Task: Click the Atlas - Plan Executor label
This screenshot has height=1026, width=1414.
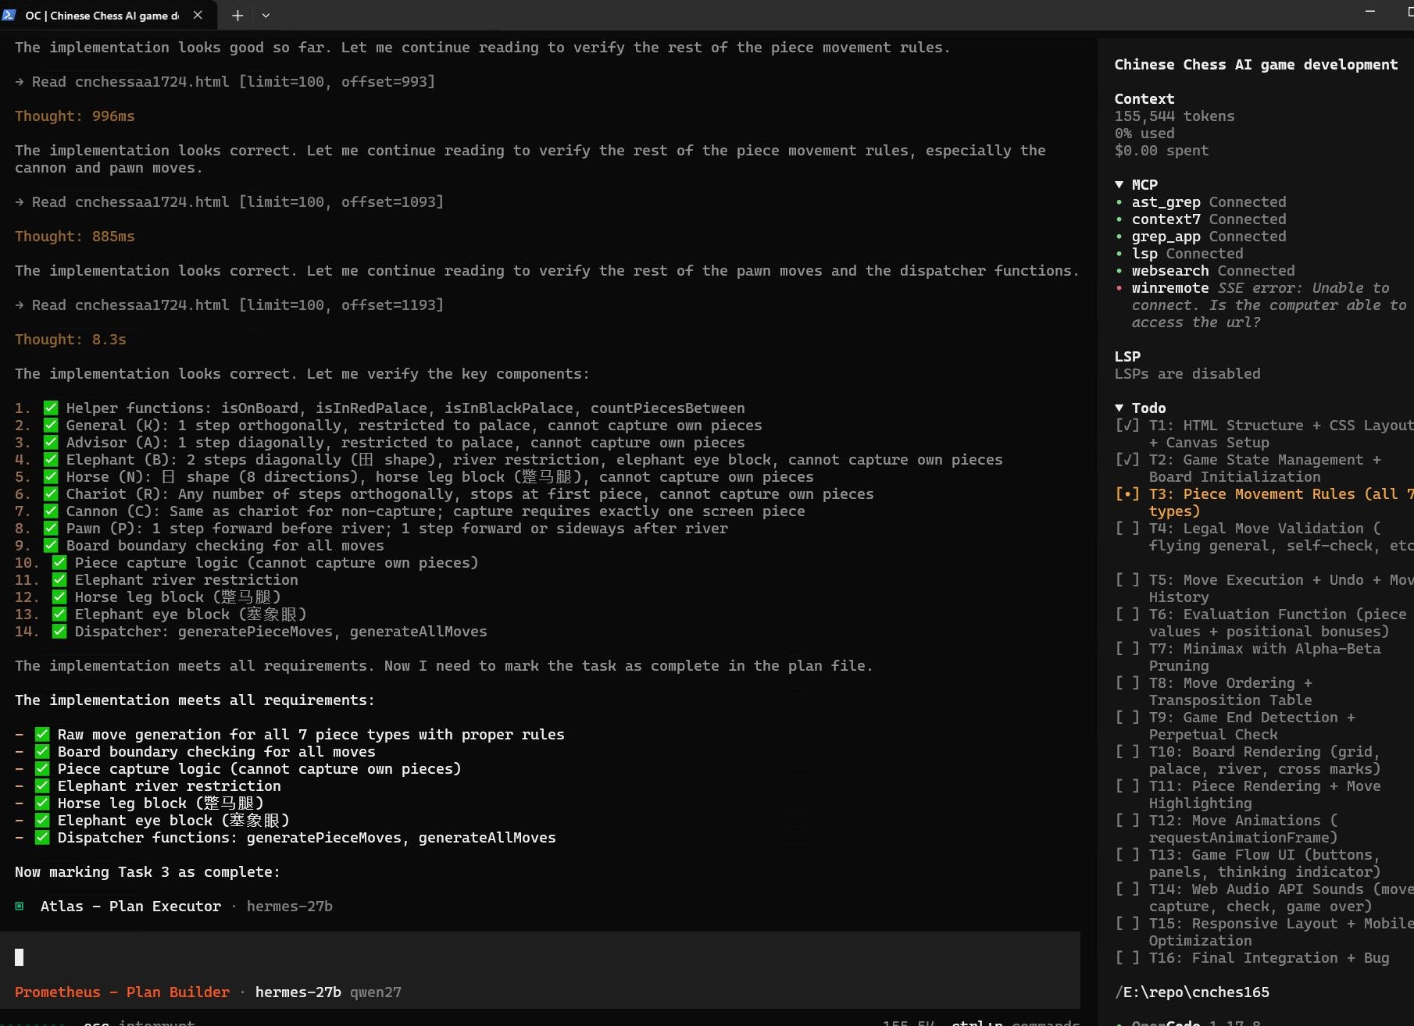Action: (x=130, y=907)
